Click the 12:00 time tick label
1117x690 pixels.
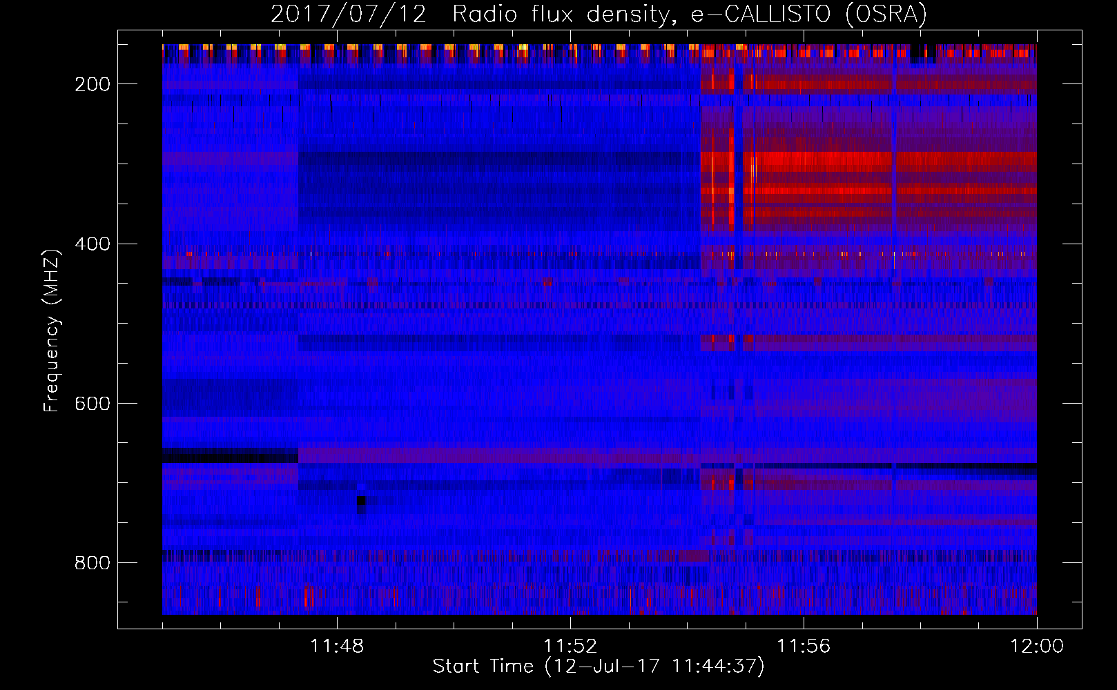[1037, 647]
